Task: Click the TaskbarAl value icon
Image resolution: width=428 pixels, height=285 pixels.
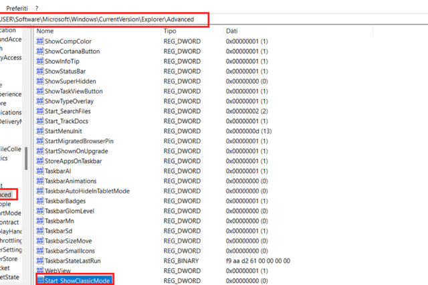Action: point(40,171)
